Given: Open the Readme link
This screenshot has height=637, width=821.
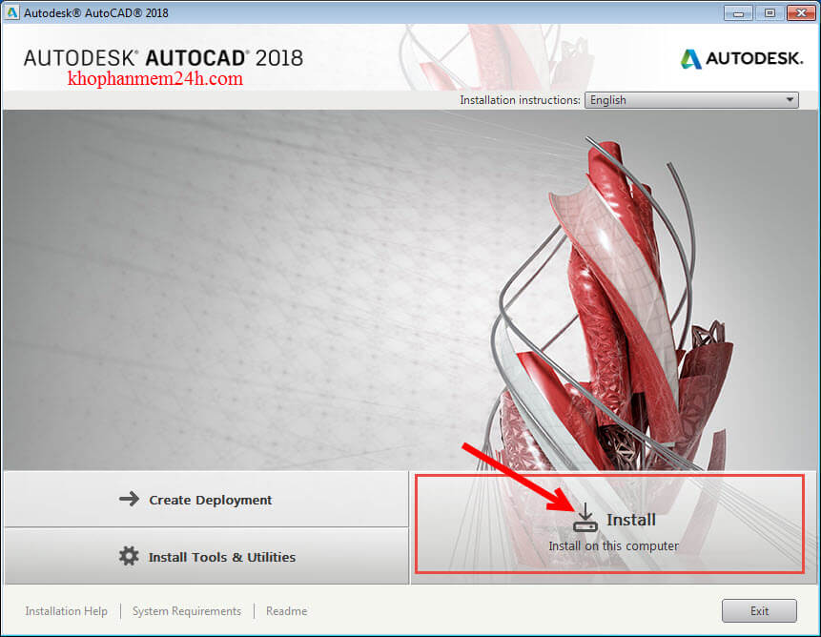Looking at the screenshot, I should (286, 611).
